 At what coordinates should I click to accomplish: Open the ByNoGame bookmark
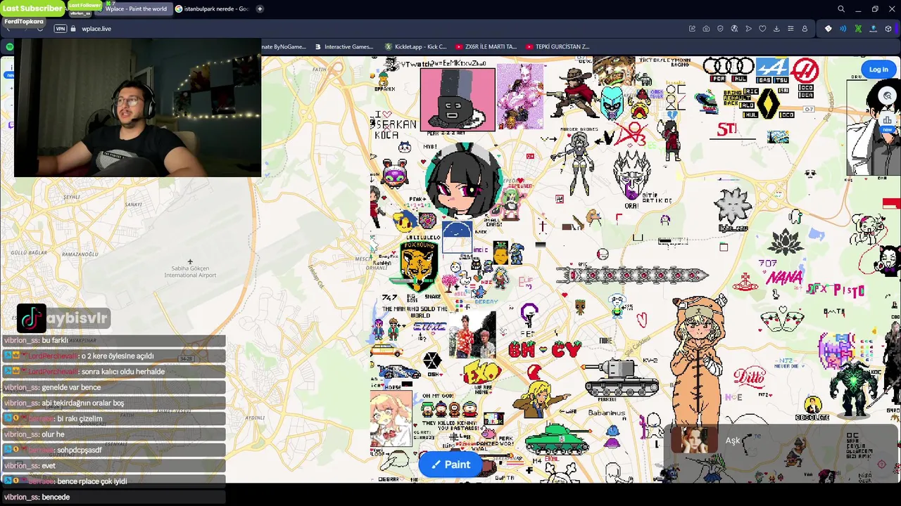coord(284,46)
